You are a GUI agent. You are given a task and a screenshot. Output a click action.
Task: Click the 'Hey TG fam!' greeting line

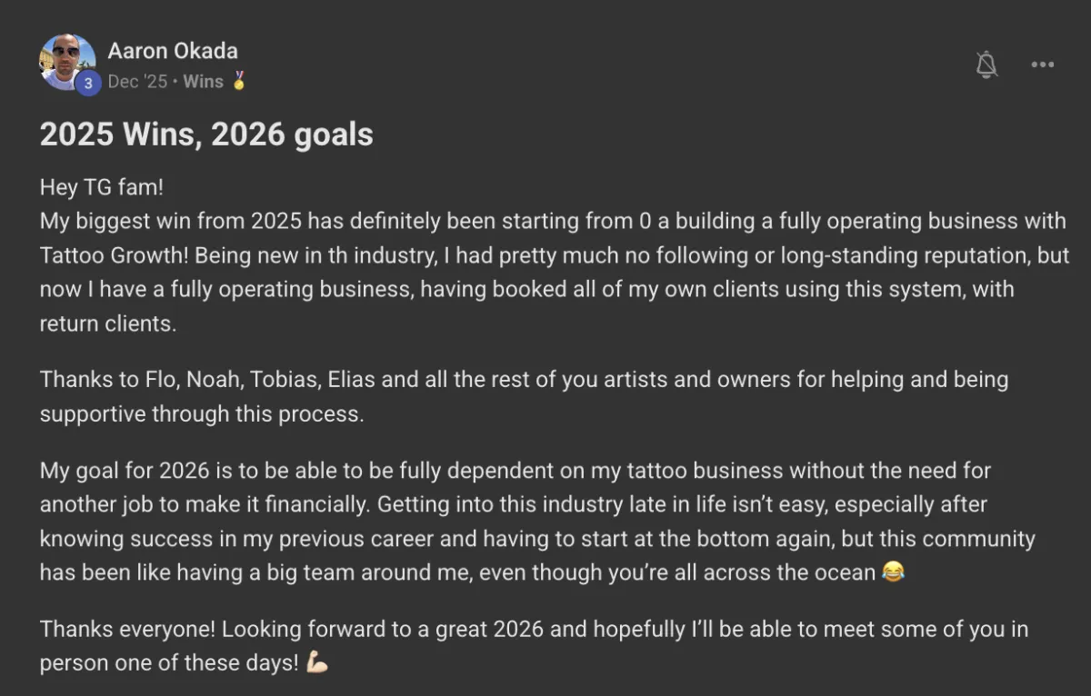(100, 188)
